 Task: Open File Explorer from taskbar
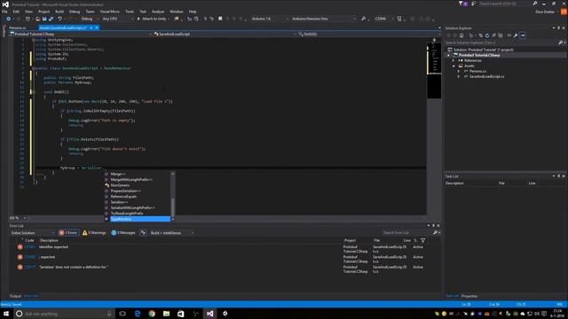point(166,314)
